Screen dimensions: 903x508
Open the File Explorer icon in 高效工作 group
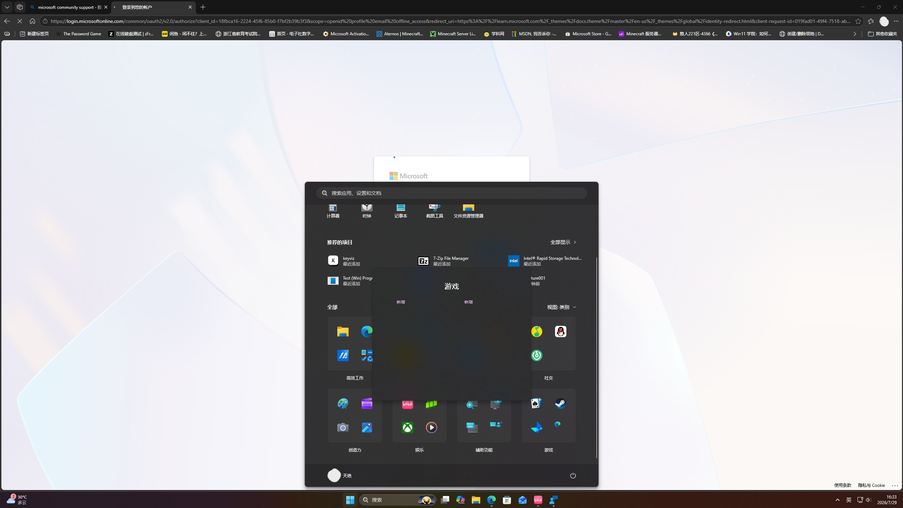343,331
